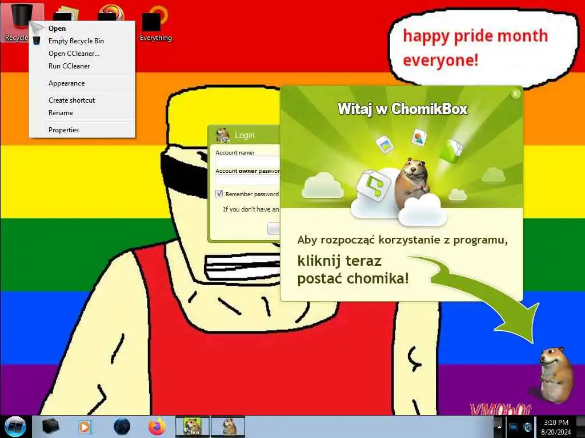
Task: Click the 'kliknij teraz' instruction text
Action: click(x=339, y=261)
